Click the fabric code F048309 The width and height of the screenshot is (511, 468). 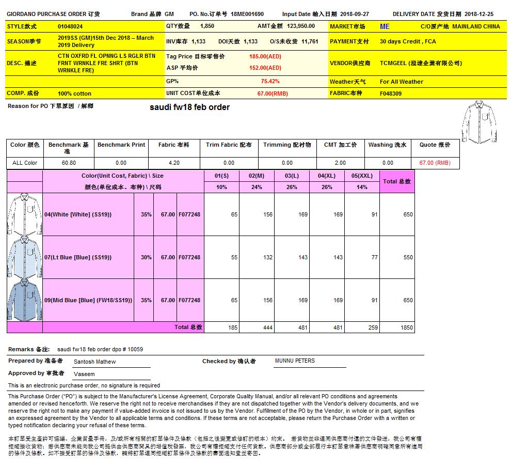pos(391,94)
